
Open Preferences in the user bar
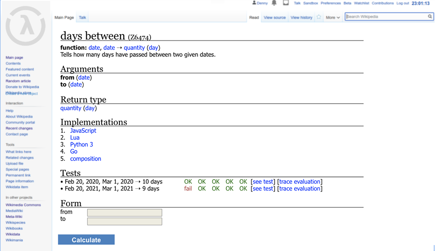point(330,3)
